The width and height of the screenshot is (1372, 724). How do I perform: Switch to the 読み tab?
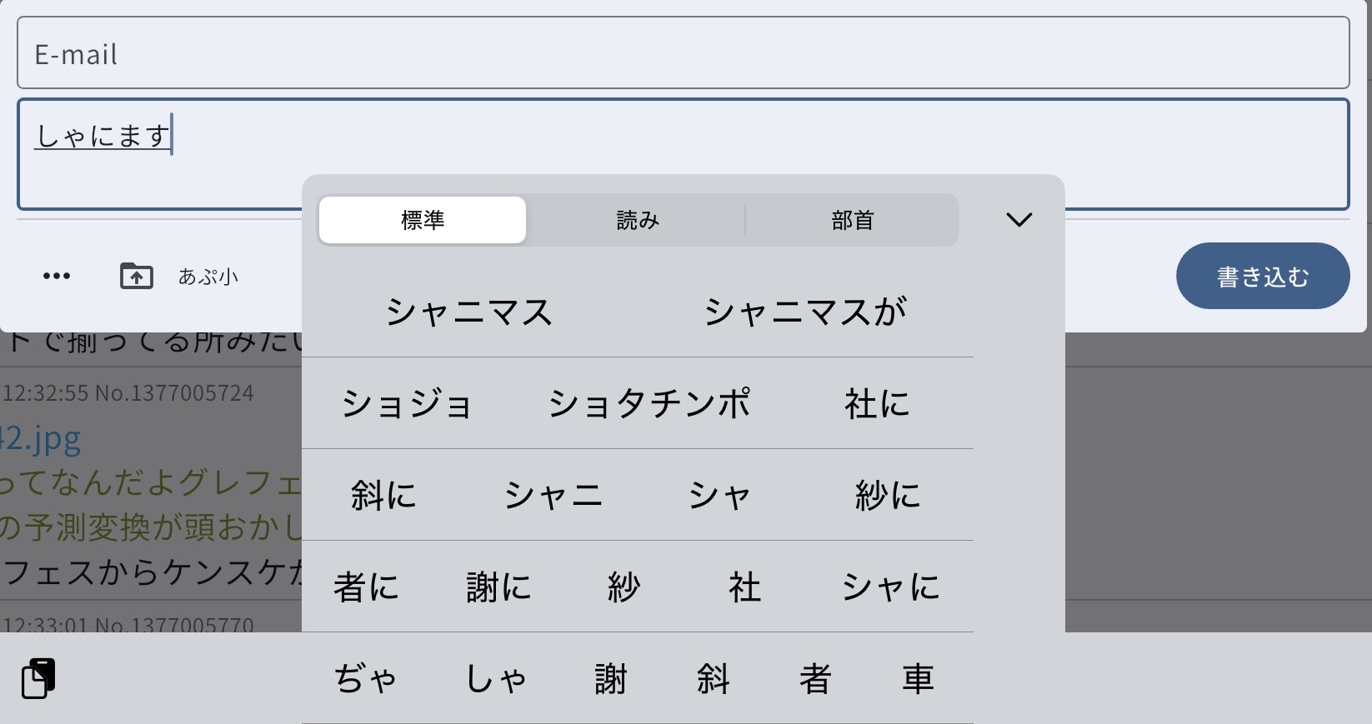638,220
